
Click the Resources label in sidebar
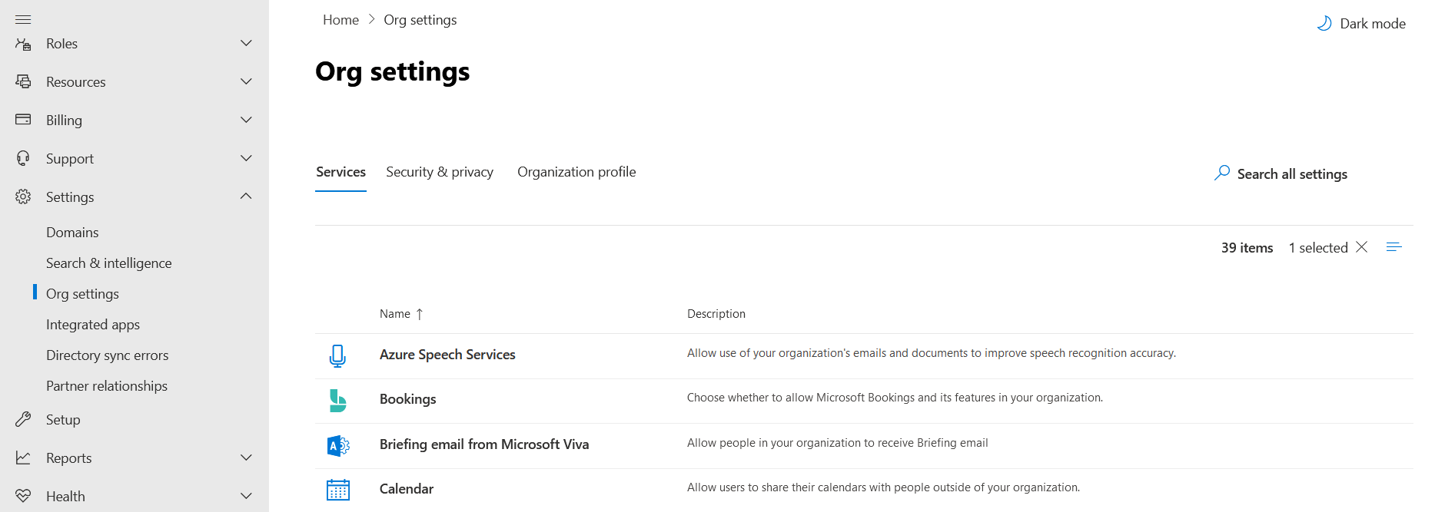click(x=76, y=82)
